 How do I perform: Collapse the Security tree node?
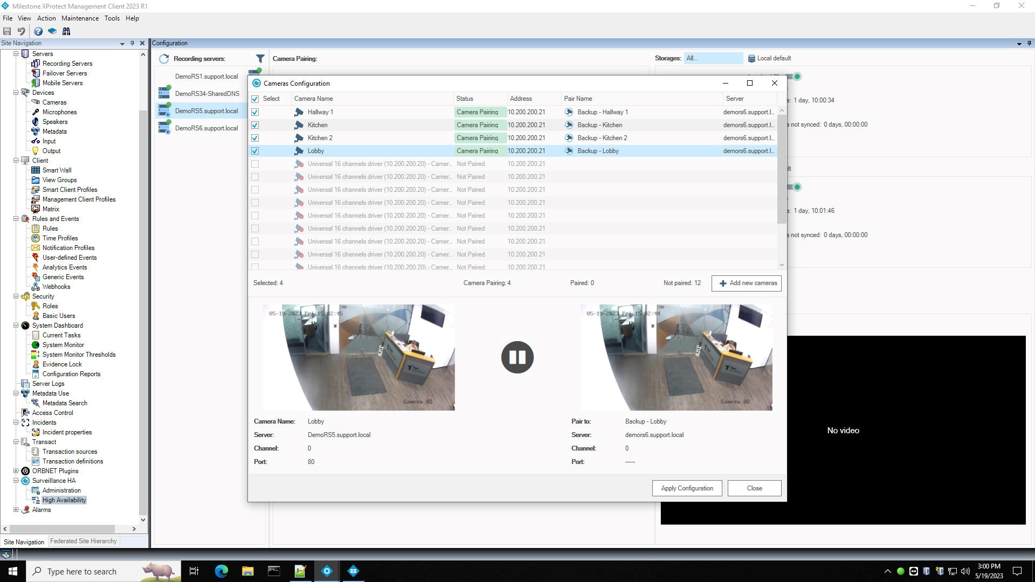click(x=16, y=296)
